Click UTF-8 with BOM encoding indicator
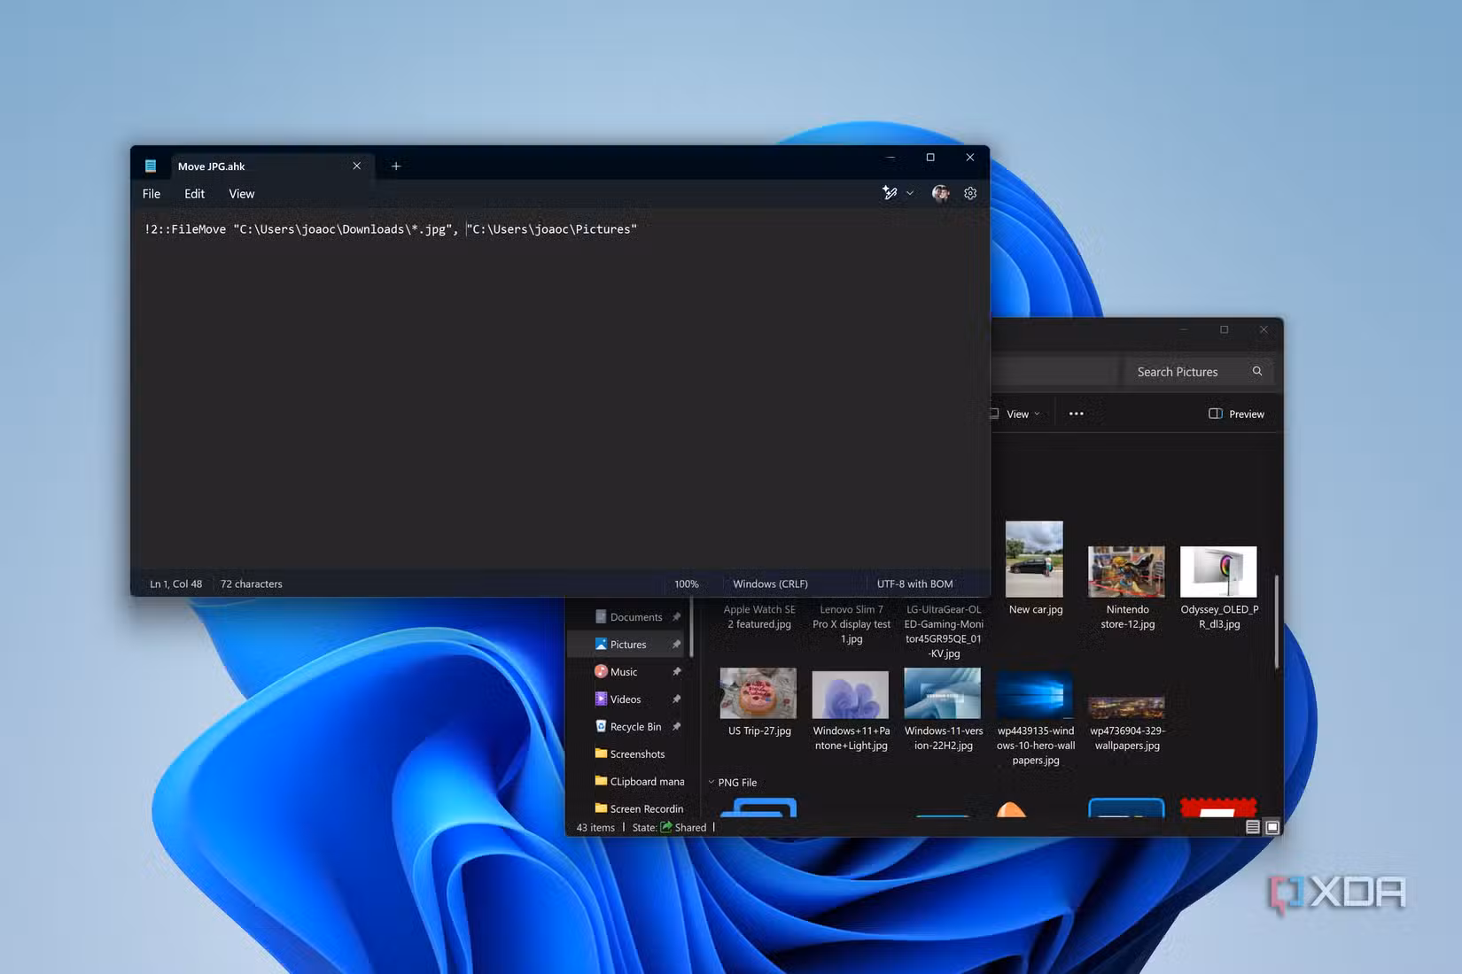 tap(914, 584)
